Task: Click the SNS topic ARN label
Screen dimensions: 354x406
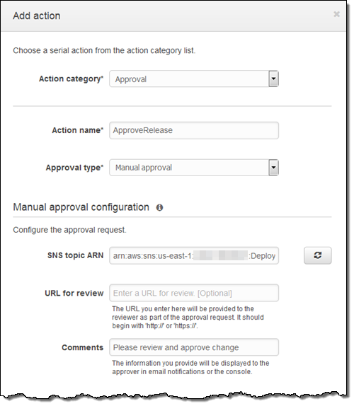Action: (76, 255)
